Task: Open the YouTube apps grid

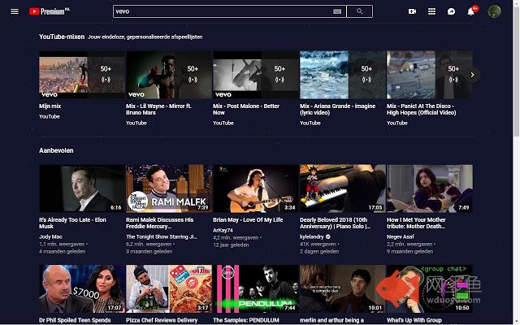Action: click(x=431, y=11)
